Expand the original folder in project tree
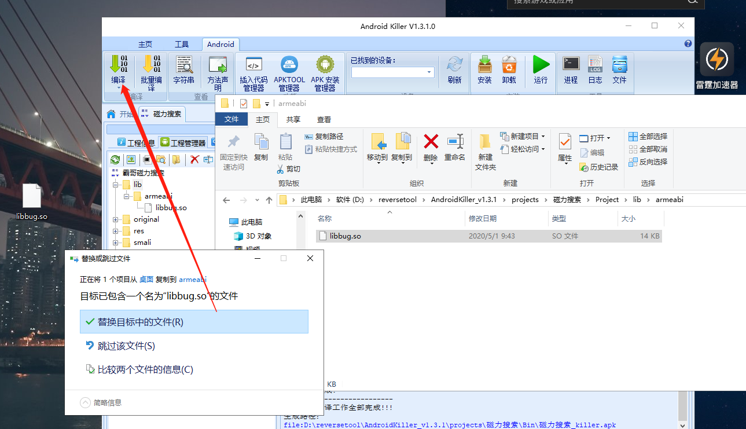The height and width of the screenshot is (429, 746). tap(115, 219)
